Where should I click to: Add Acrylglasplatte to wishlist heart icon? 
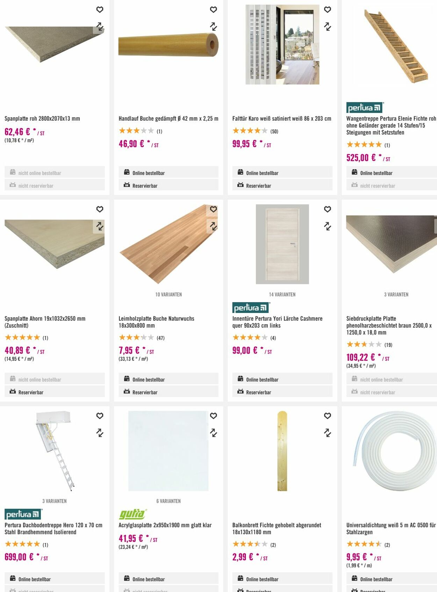tap(213, 416)
